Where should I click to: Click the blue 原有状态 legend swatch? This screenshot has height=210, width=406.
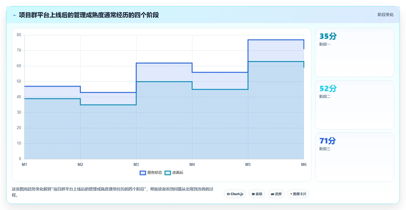[x=143, y=173]
